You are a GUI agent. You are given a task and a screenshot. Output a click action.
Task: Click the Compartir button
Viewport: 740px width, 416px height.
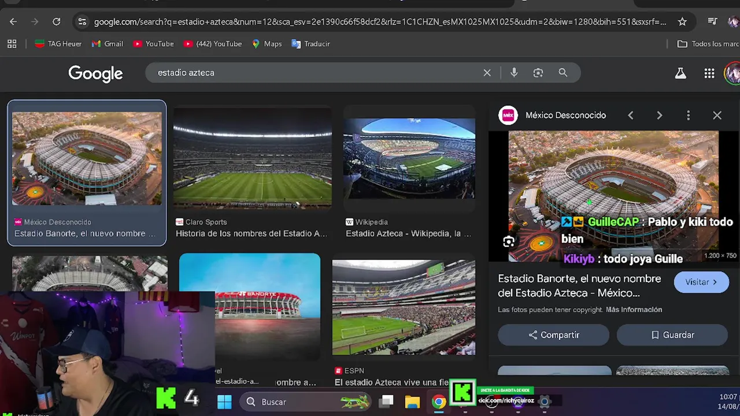click(x=553, y=335)
